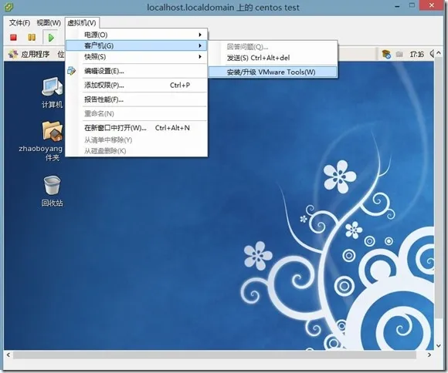Click the horizontal scrollbar left arrow

(x=8, y=355)
